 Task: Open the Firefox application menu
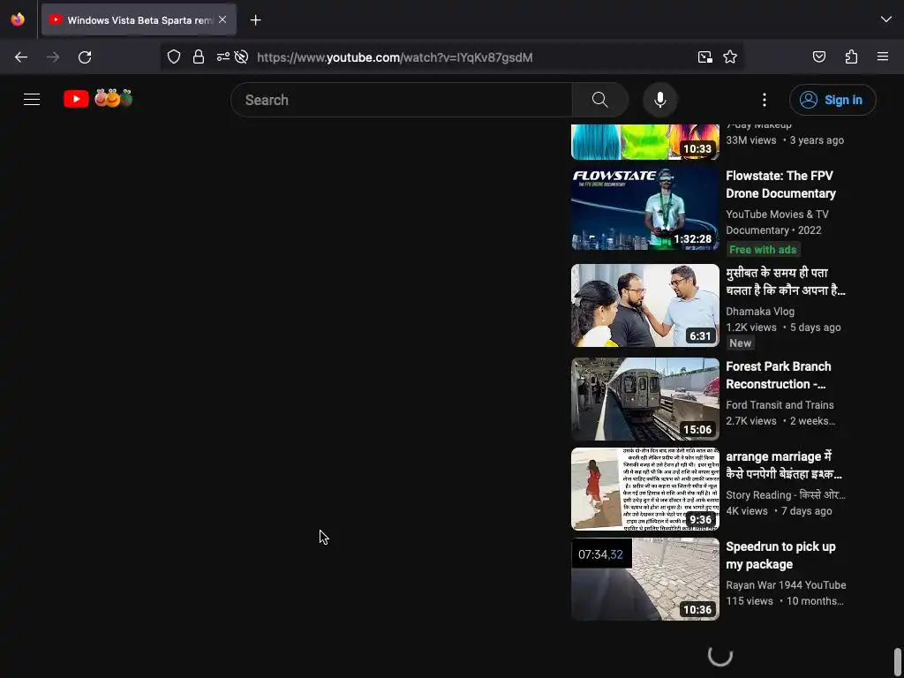coord(883,56)
